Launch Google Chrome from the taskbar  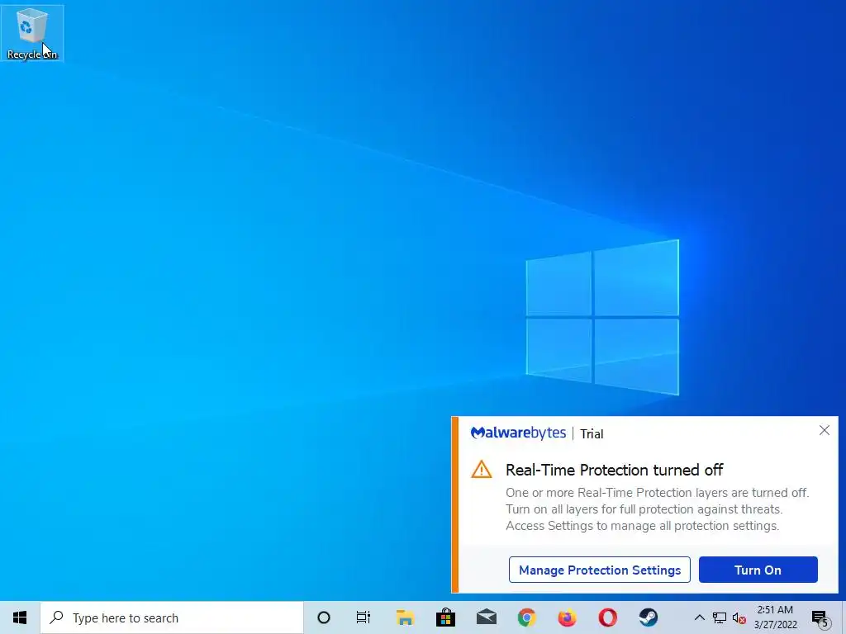(x=526, y=617)
